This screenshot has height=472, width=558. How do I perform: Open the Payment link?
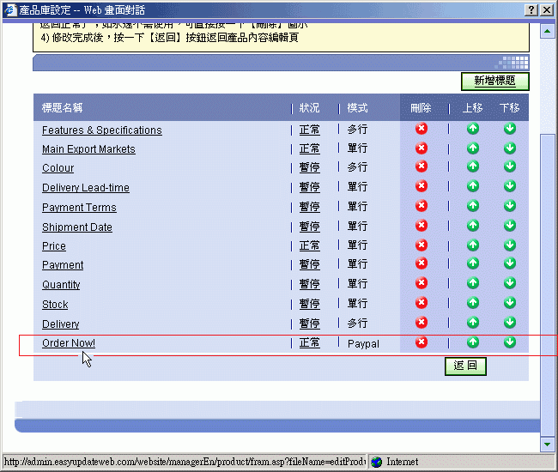(x=63, y=265)
